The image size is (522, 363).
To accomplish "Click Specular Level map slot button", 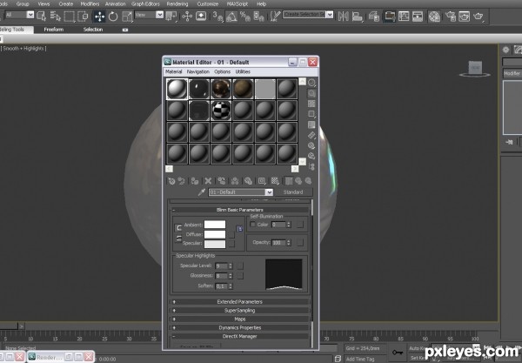I will pyautogui.click(x=240, y=266).
